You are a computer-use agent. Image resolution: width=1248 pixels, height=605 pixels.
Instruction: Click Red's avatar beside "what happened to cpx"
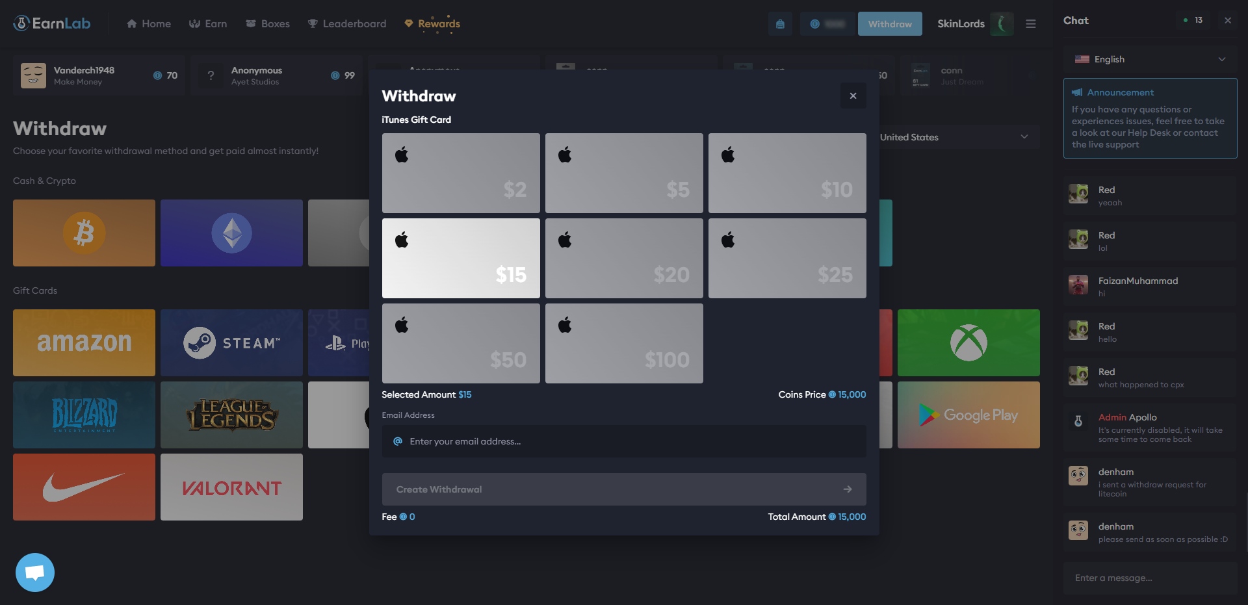tap(1078, 376)
